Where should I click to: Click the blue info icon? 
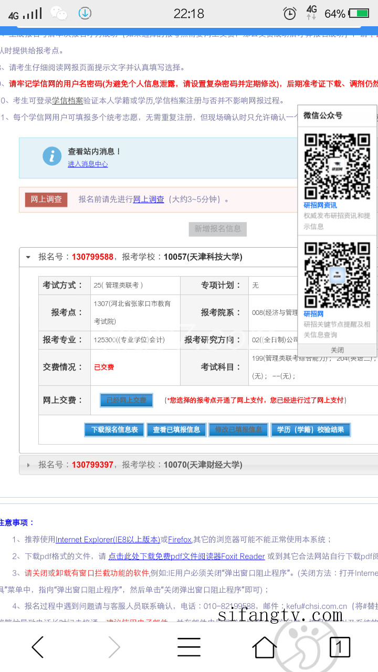[x=52, y=156]
